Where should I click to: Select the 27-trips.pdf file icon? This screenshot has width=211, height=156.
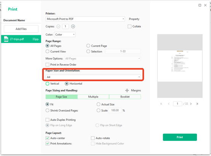coord(6,39)
